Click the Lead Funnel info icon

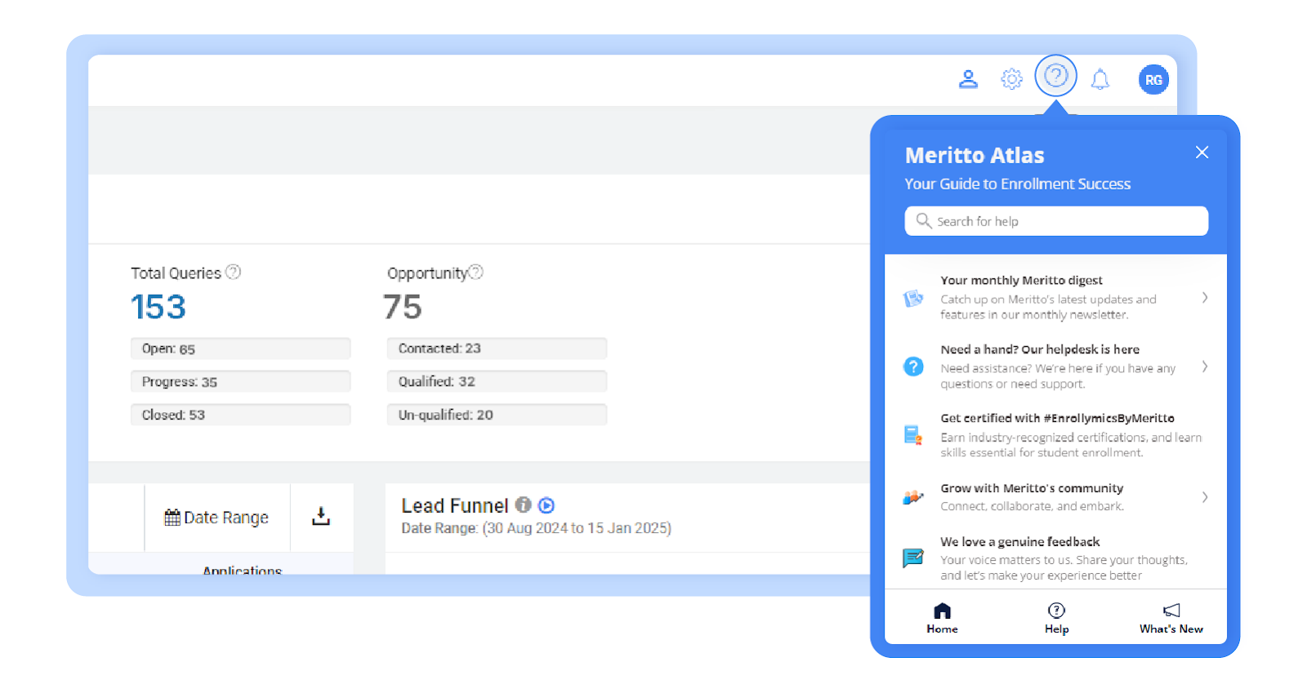pos(524,505)
